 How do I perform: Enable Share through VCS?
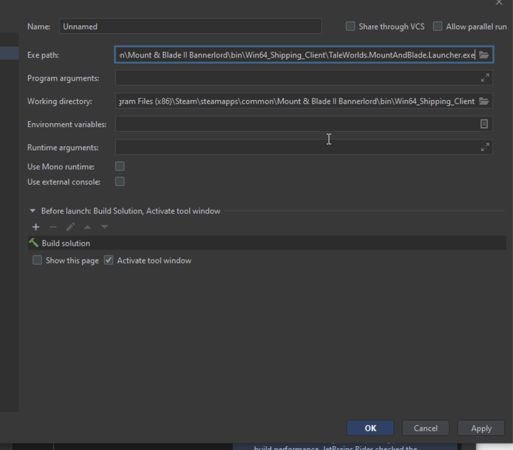point(350,26)
